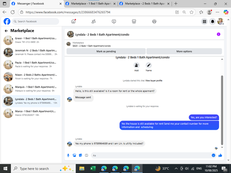This screenshot has height=173, width=231.
Task: Click the chat vertical scrollbar
Action: (222, 110)
